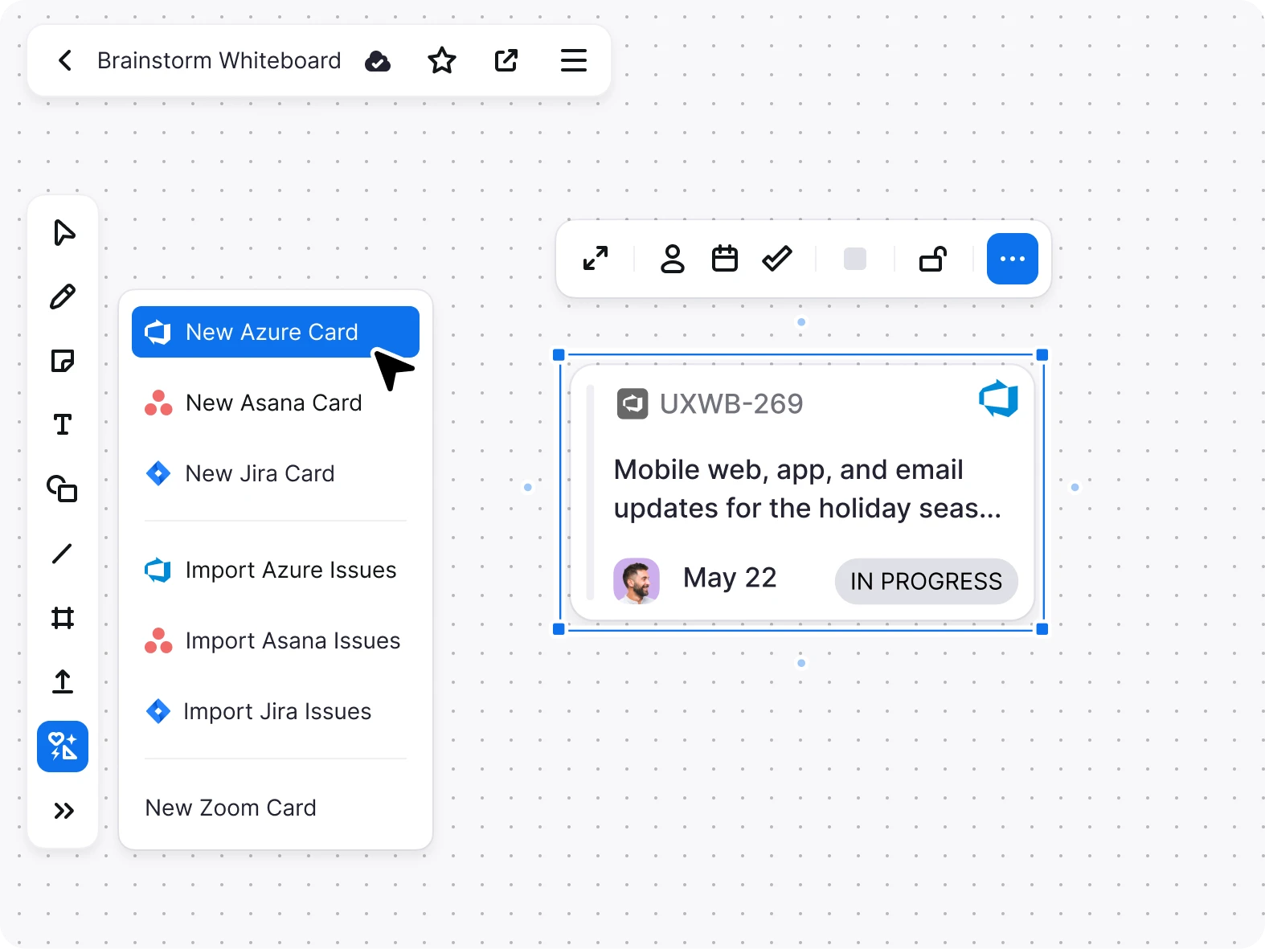Select Import Jira Issues

(x=276, y=711)
